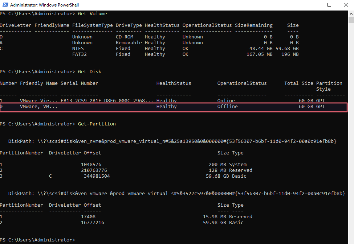Click the offset value 210763776
The height and width of the screenshot is (244, 354).
tap(94, 170)
